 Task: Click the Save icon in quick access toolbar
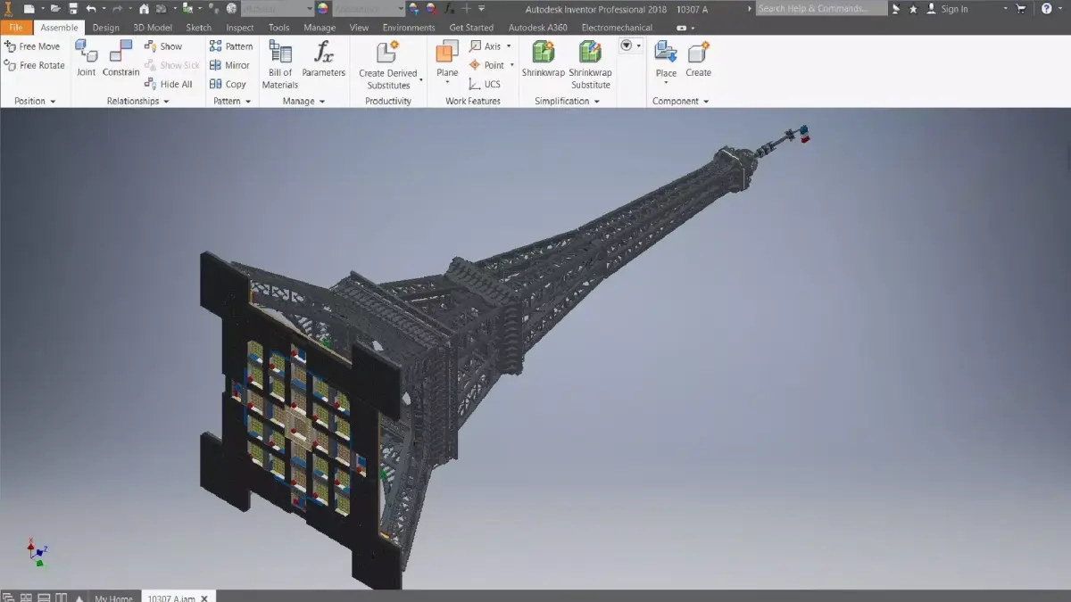click(x=73, y=8)
